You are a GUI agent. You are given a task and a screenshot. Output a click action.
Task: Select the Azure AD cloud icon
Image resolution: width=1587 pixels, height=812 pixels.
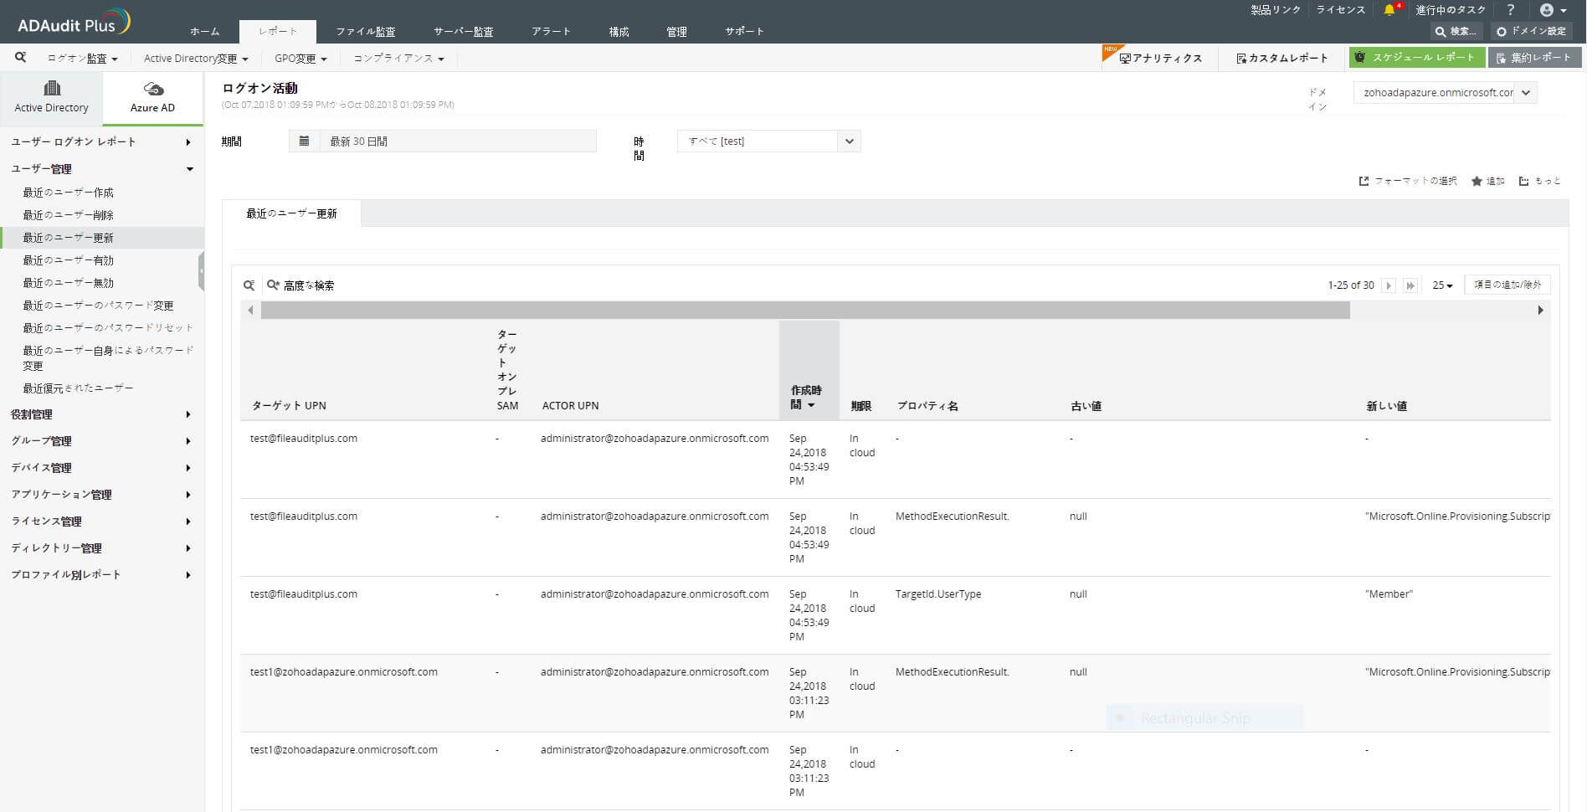[x=153, y=89]
